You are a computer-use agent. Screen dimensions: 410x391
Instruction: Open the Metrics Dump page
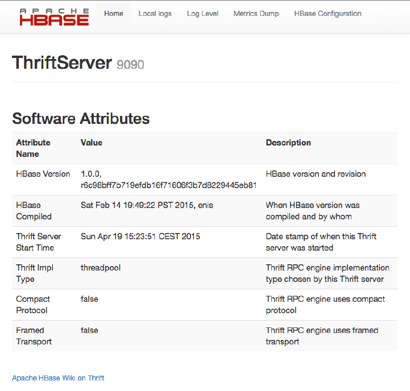(x=256, y=14)
